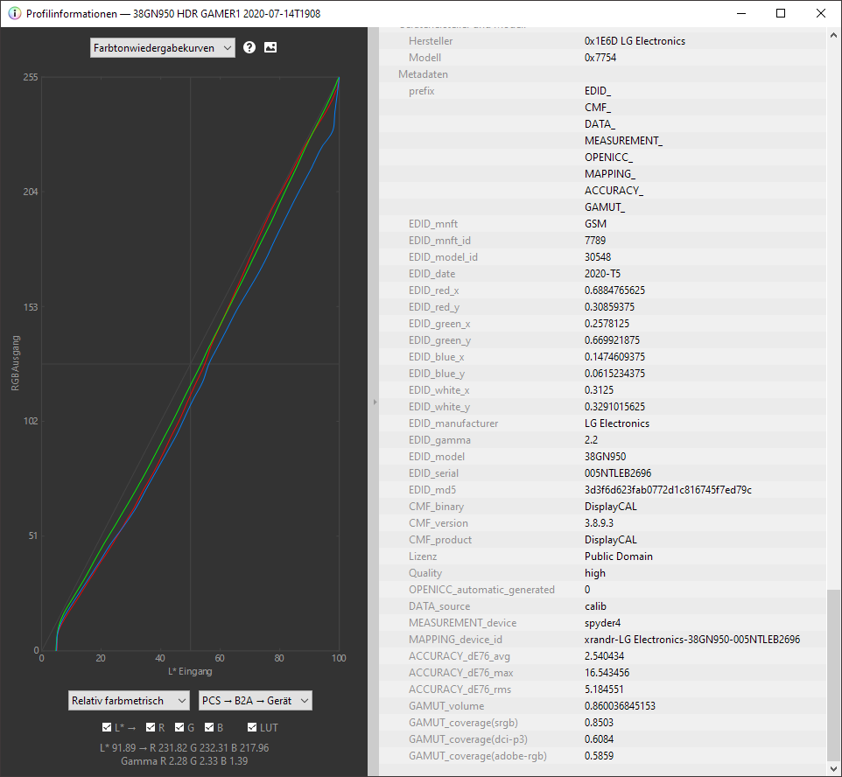The height and width of the screenshot is (777, 842).
Task: Click the EDID_white_y value 0.3291015625
Action: [614, 407]
